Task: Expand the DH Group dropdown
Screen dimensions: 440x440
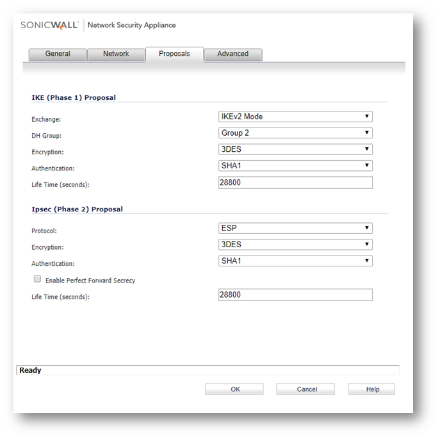Action: point(295,133)
